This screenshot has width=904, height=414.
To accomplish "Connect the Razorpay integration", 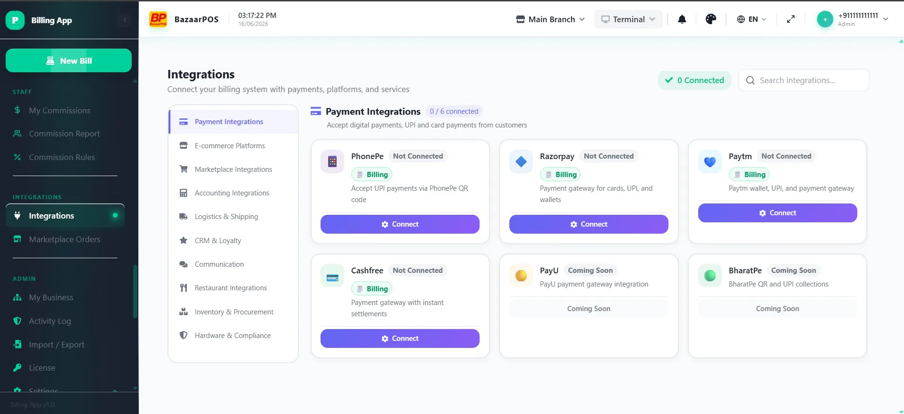I will point(589,224).
